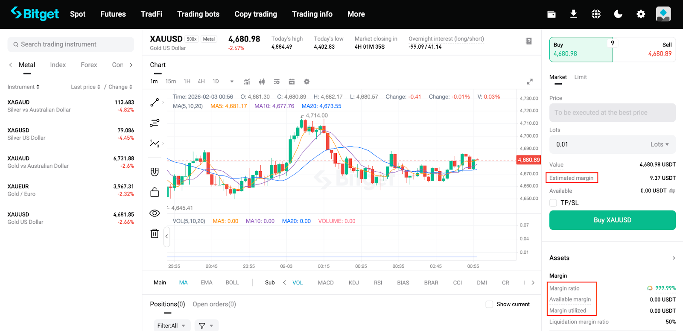Show more sub indicators to the right
The height and width of the screenshot is (331, 683).
point(533,283)
